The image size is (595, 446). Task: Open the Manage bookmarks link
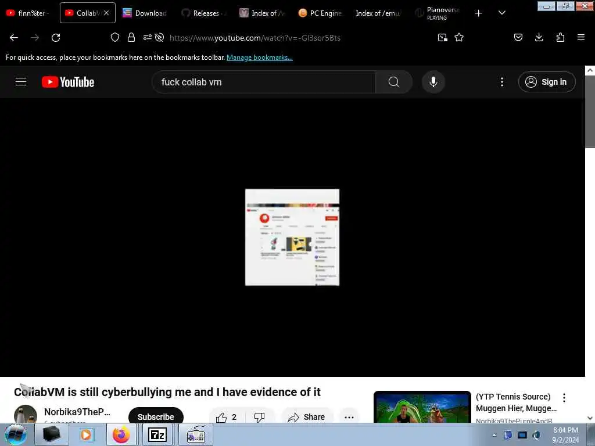(x=260, y=57)
